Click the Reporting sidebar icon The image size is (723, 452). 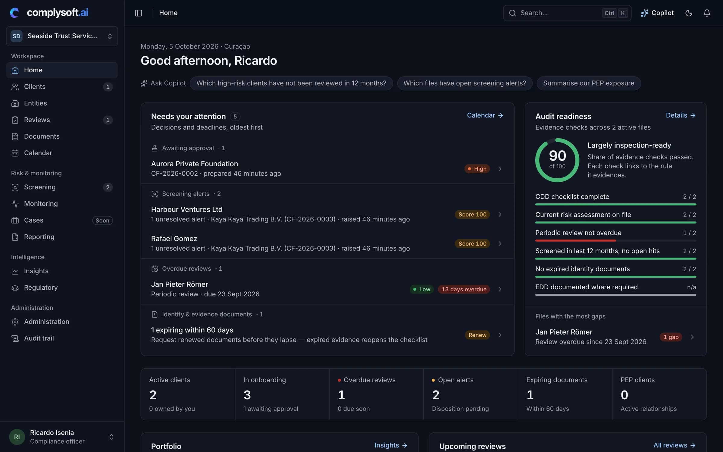pyautogui.click(x=15, y=237)
